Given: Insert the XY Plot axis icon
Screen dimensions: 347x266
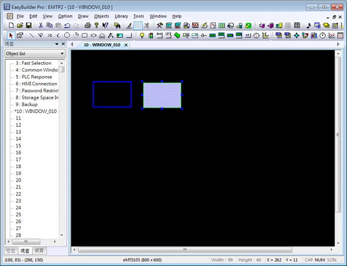Looking at the screenshot, I should coord(265,35).
